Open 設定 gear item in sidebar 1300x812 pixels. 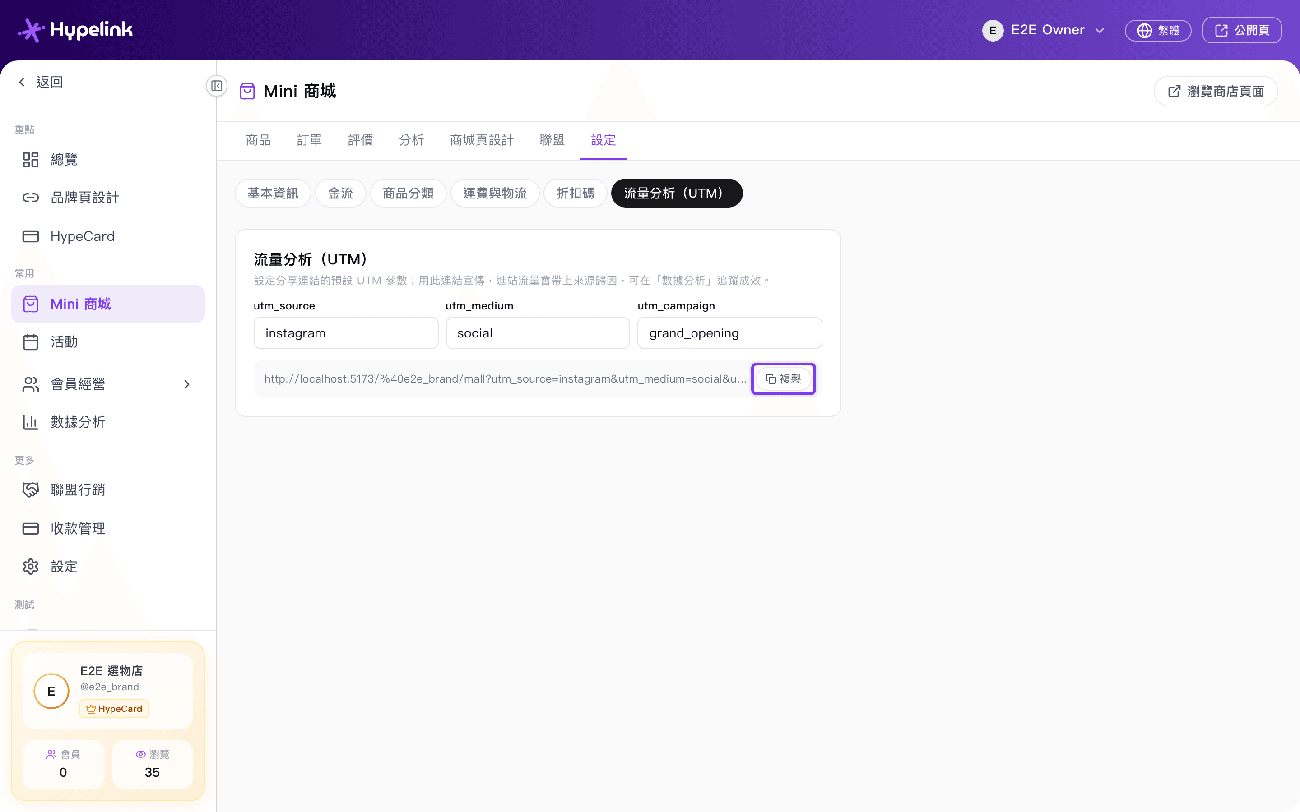(x=107, y=567)
